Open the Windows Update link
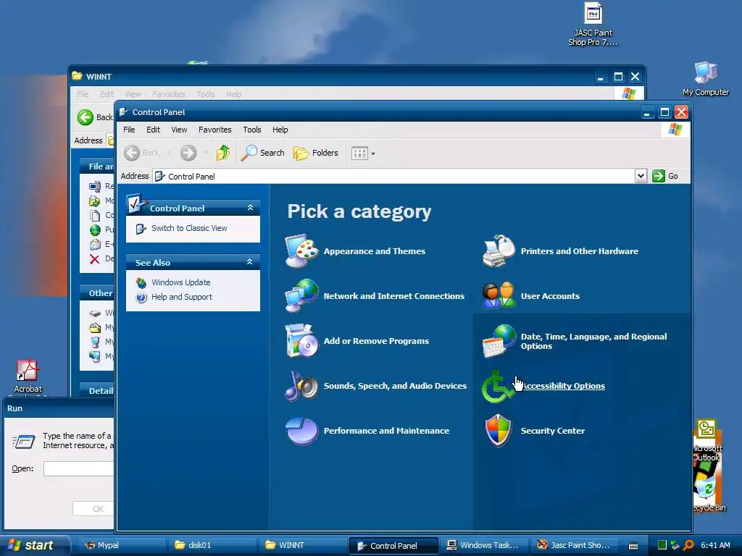The width and height of the screenshot is (742, 556). click(180, 282)
